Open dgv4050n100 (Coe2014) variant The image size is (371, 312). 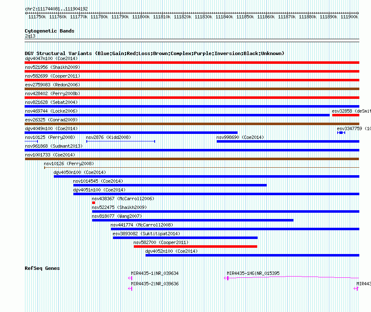click(x=207, y=176)
